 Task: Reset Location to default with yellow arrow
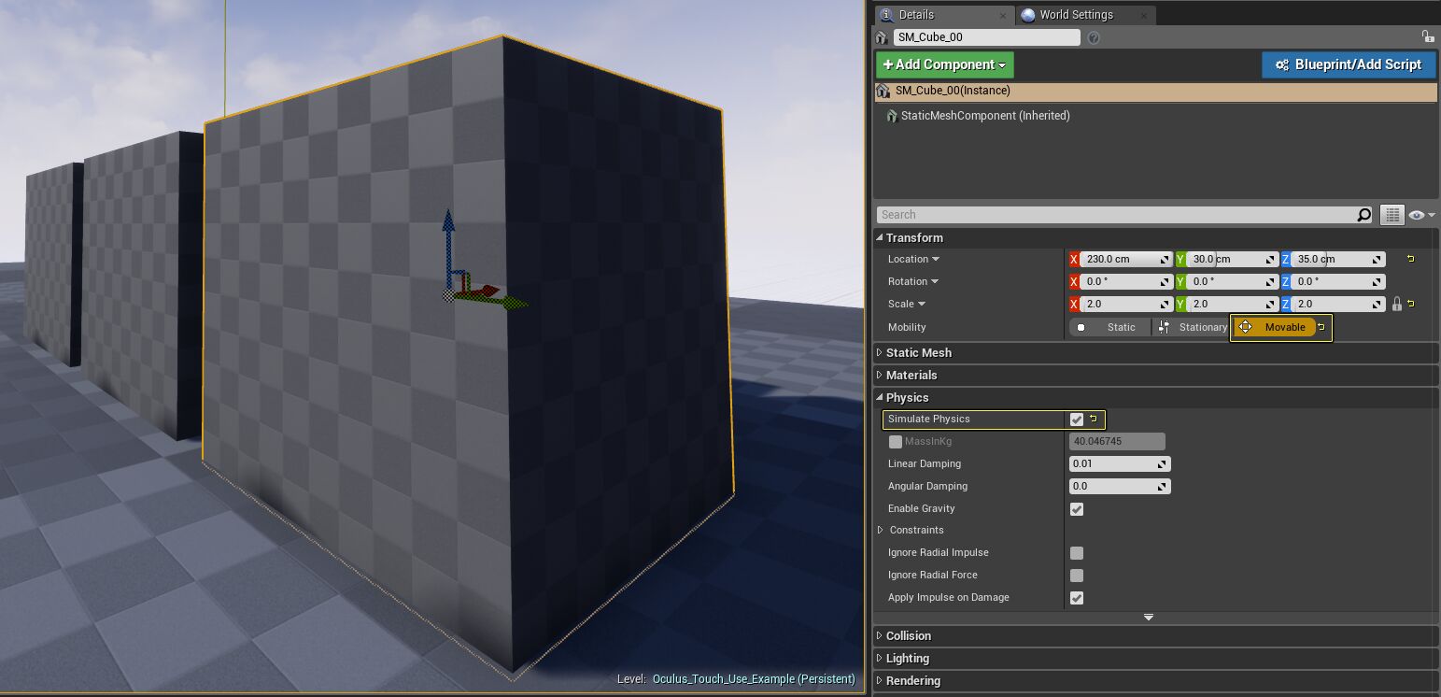click(1410, 259)
